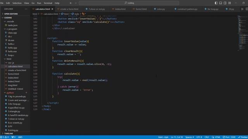Collapse the c-program folder
This screenshot has height=139, width=248.
point(12,29)
